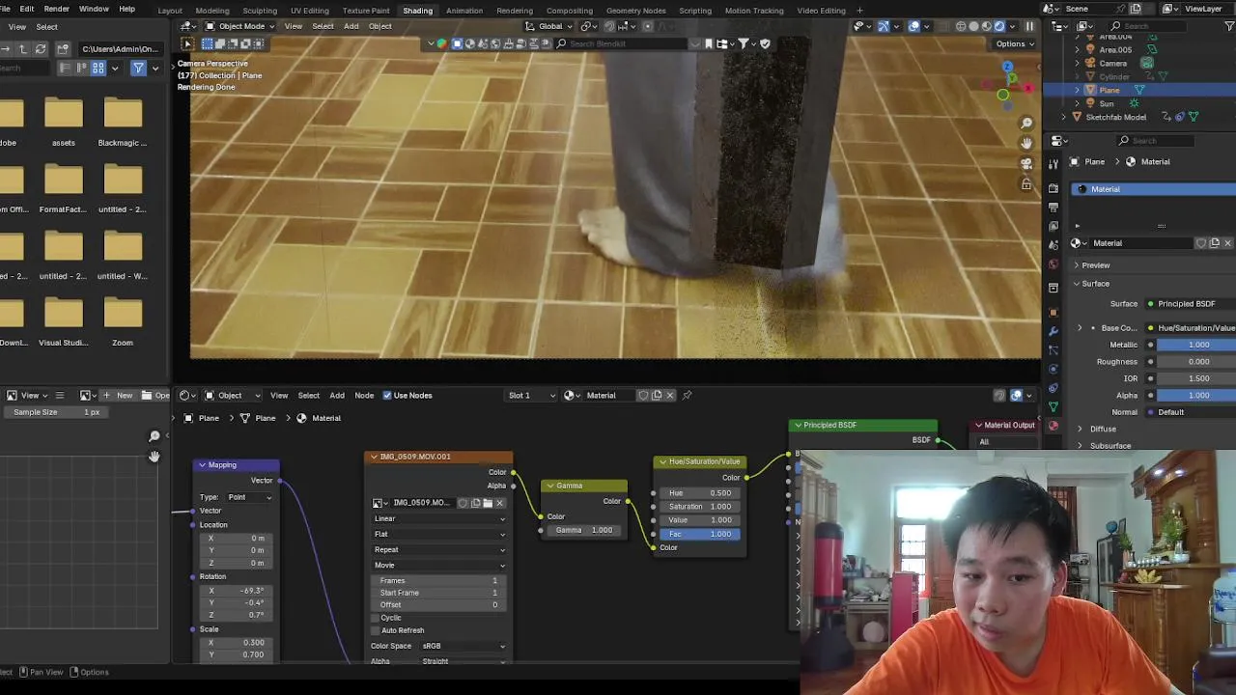The width and height of the screenshot is (1236, 695).
Task: Open the Slot 1 material slot dropdown
Action: pyautogui.click(x=532, y=395)
